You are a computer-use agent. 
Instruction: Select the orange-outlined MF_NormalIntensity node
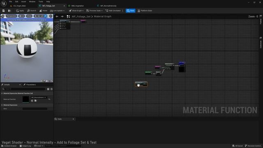click(x=141, y=84)
